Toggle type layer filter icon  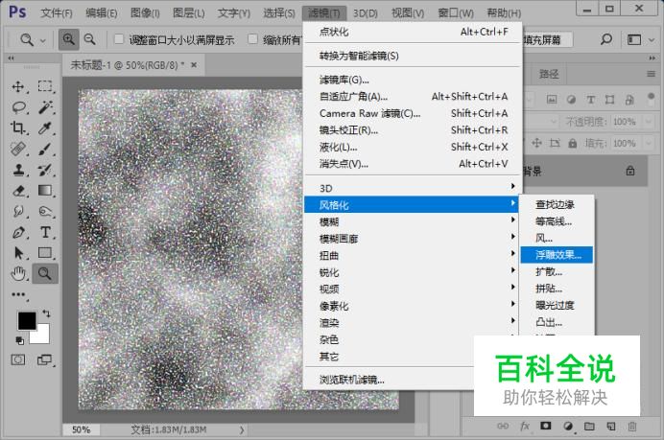(x=590, y=100)
